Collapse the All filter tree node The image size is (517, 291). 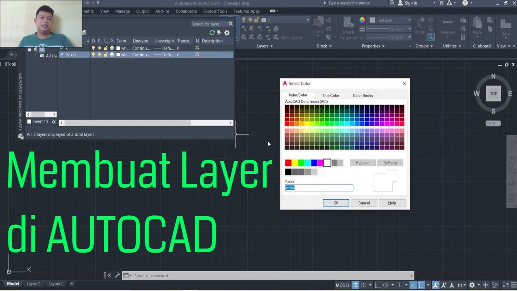(29, 50)
